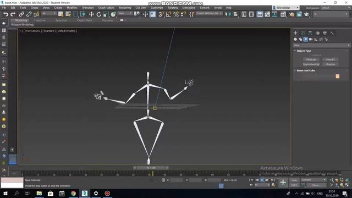Open the Workspaces Default dropdown
The image size is (352, 198).
click(x=335, y=8)
